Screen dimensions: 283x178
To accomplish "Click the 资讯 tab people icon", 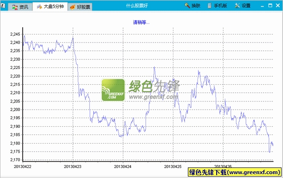I will 15,7.
